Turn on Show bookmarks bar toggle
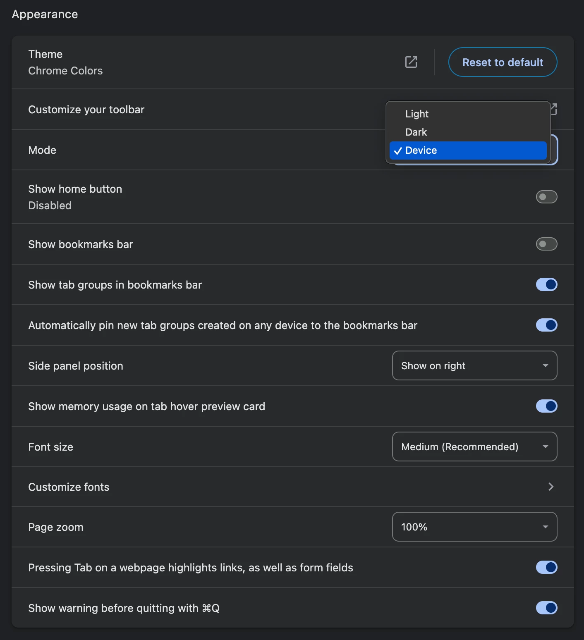The height and width of the screenshot is (640, 584). click(546, 244)
